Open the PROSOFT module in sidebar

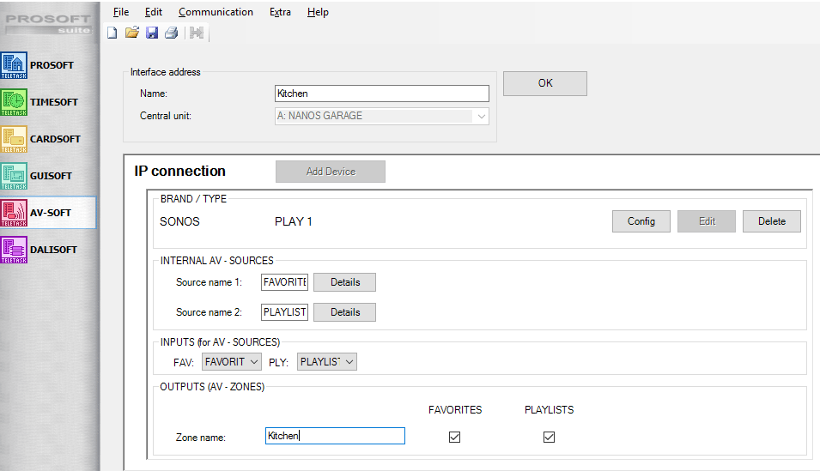[x=49, y=65]
